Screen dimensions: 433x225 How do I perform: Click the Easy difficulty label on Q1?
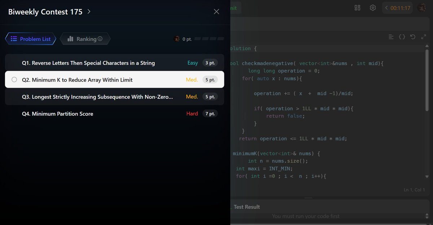click(x=193, y=63)
